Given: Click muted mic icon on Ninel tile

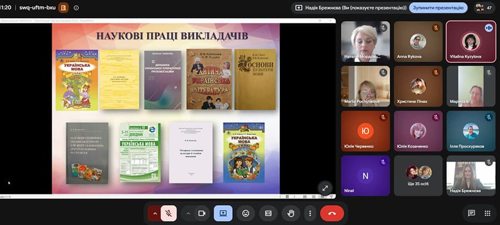Looking at the screenshot, I should [x=383, y=162].
